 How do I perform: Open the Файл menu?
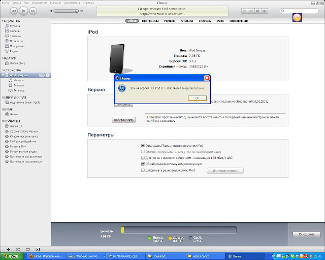point(5,3)
